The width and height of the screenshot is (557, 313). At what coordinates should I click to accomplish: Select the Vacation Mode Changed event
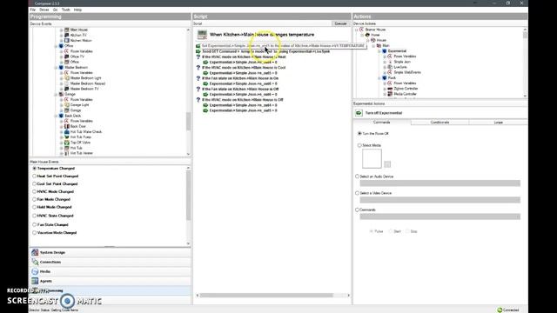tap(35, 233)
